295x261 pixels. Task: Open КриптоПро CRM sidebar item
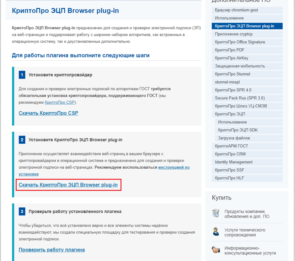pos(247,154)
